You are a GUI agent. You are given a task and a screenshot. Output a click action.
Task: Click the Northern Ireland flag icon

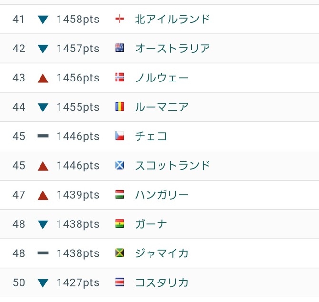[x=120, y=19]
